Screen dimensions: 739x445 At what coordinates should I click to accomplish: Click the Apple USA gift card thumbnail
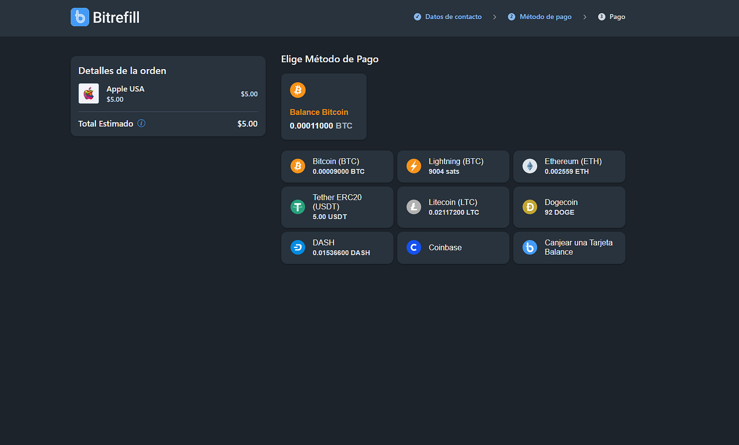[x=89, y=93]
